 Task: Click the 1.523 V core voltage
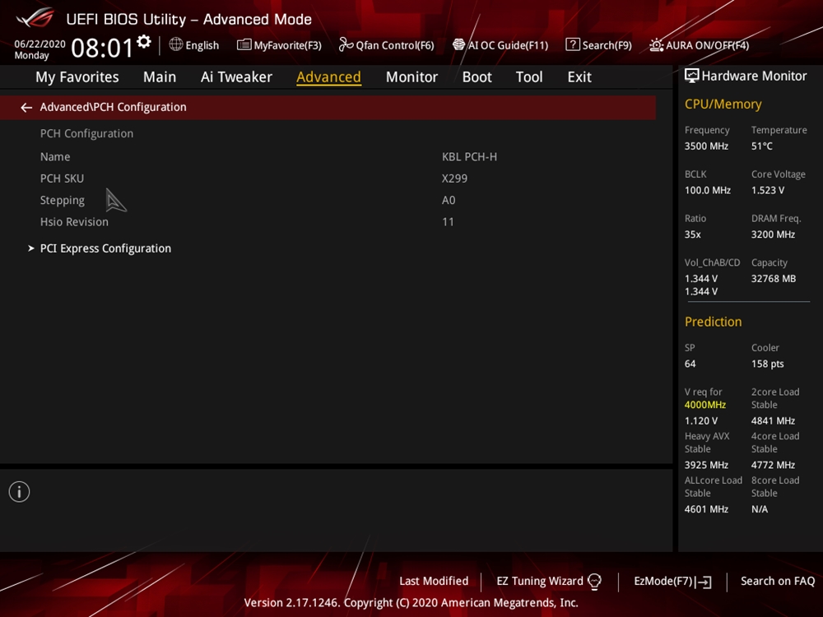click(768, 191)
